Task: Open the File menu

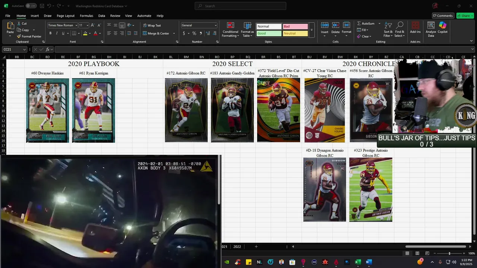Action: click(x=8, y=16)
